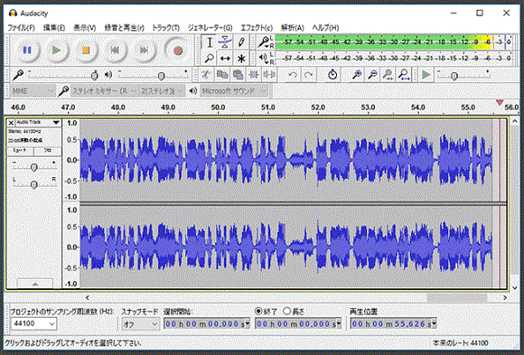Click the Play-at-speed green play icon
The width and height of the screenshot is (524, 355).
426,75
